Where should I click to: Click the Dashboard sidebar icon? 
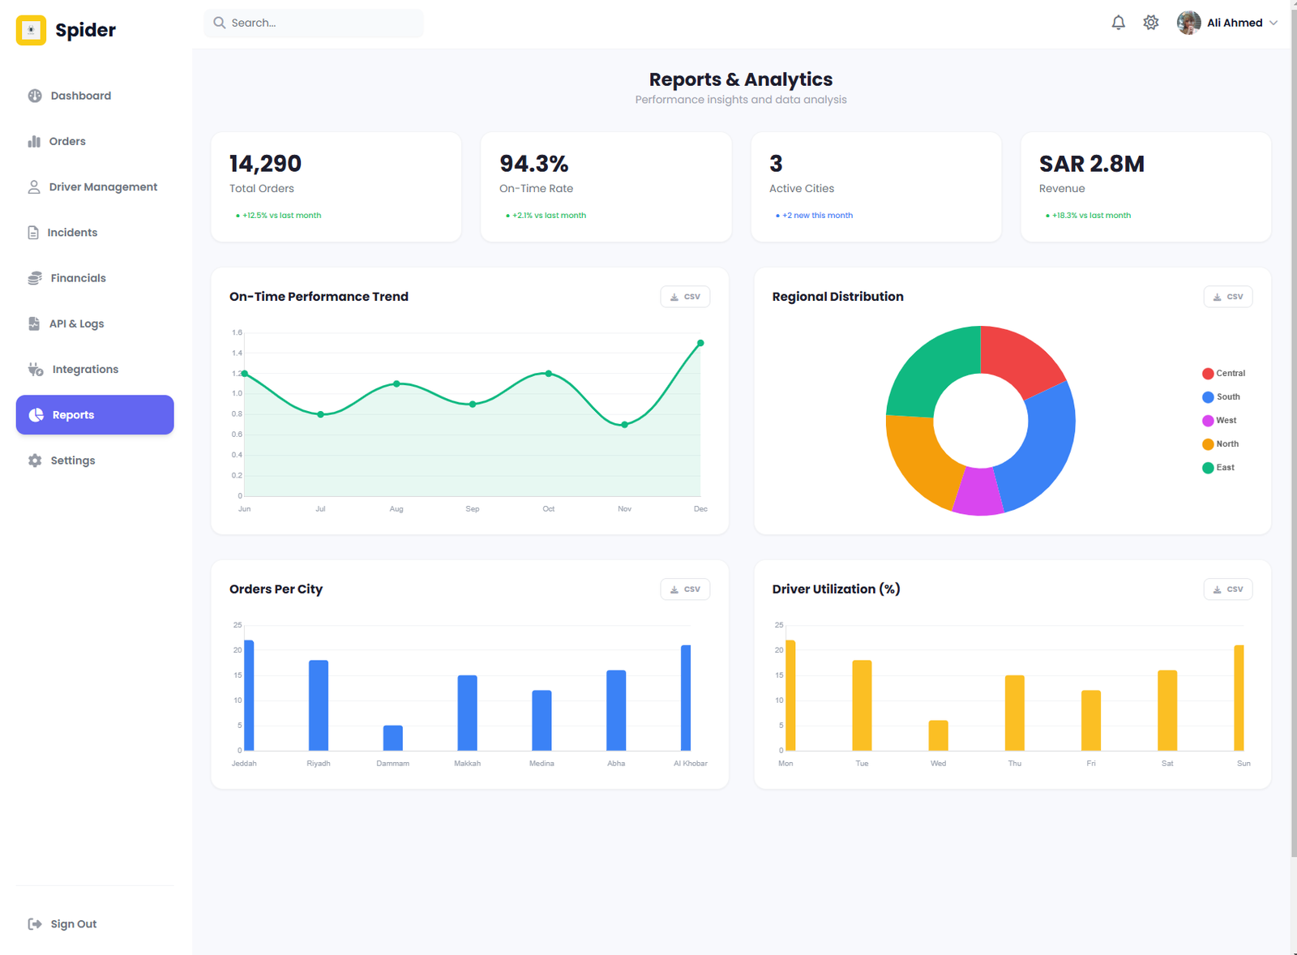click(x=35, y=96)
